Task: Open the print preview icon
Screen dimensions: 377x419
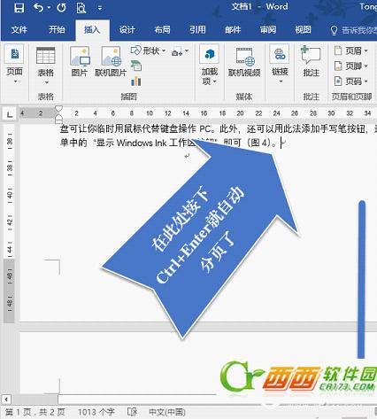Action: click(x=81, y=8)
